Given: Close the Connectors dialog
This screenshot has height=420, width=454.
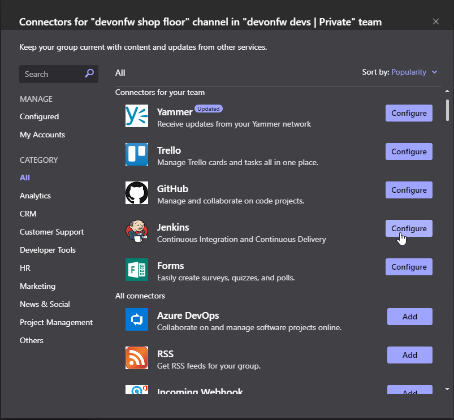Looking at the screenshot, I should [435, 21].
